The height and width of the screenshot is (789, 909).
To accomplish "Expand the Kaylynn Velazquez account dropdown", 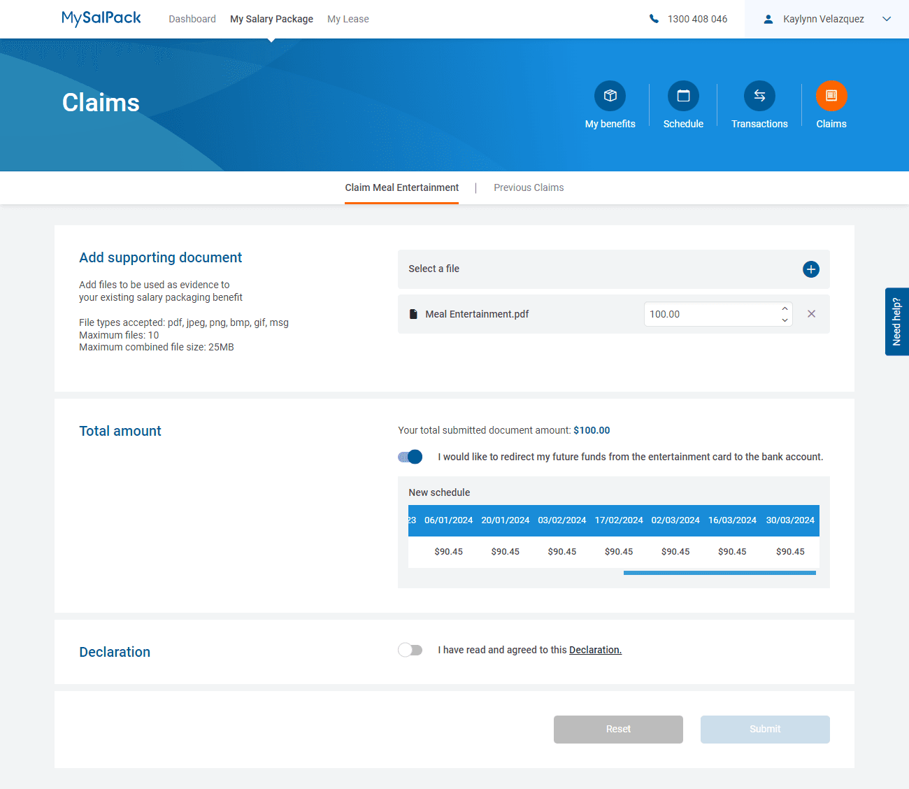I will pyautogui.click(x=887, y=19).
